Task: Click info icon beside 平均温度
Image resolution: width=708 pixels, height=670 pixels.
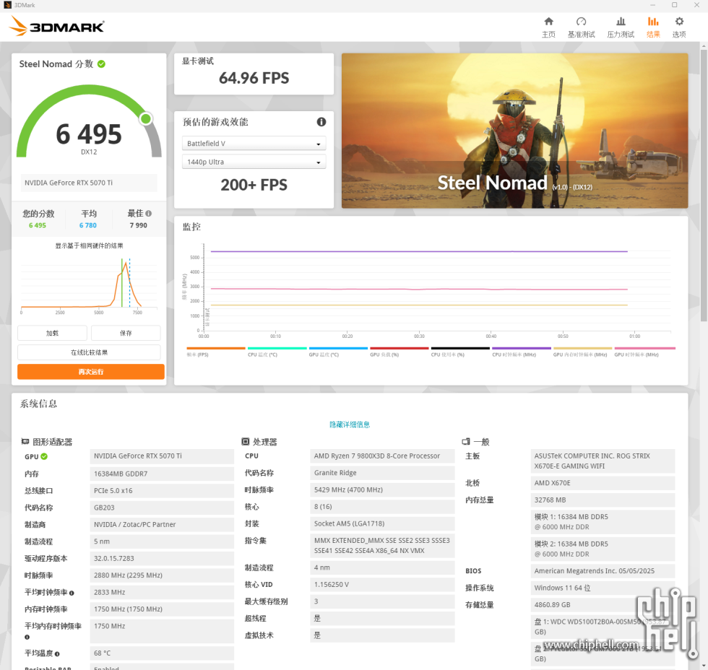Action: (57, 654)
